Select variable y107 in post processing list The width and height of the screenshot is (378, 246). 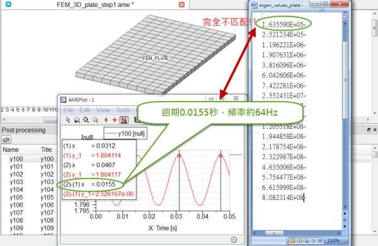click(29, 213)
